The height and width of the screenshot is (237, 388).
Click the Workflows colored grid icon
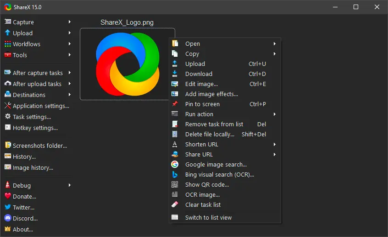pyautogui.click(x=8, y=44)
